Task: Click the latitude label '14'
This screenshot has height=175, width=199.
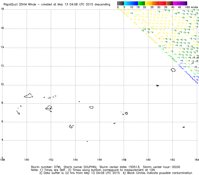Action: [x=2, y=47]
